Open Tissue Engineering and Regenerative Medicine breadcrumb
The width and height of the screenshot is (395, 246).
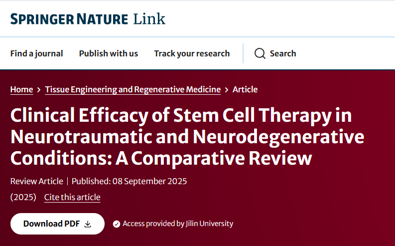pyautogui.click(x=132, y=89)
